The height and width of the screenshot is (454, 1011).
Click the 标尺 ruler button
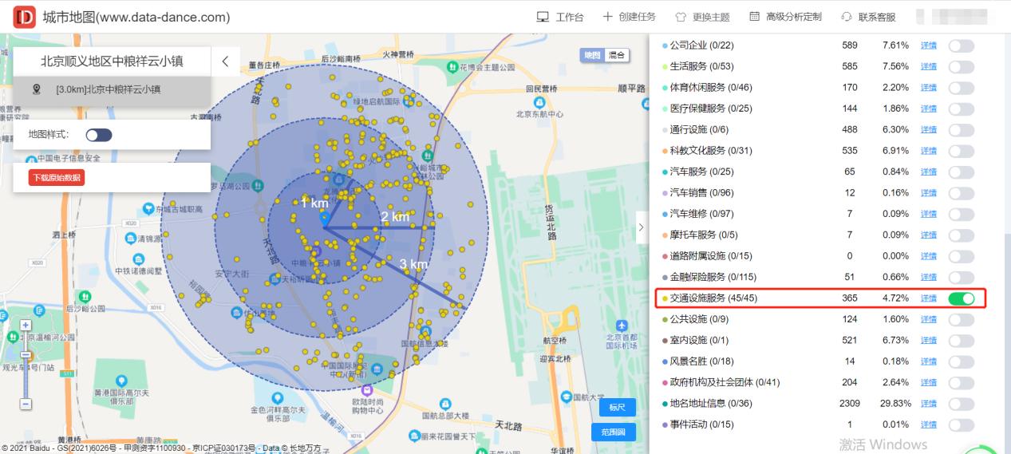point(617,407)
